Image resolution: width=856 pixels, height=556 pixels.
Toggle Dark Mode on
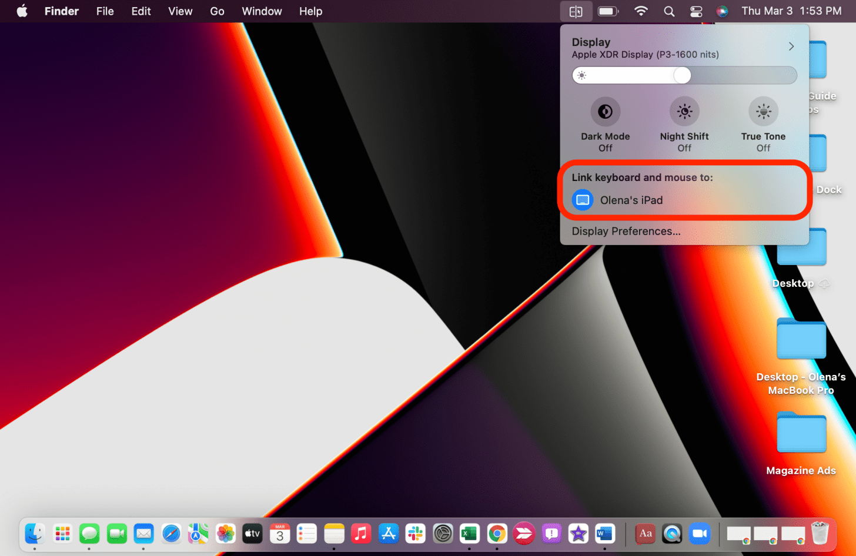click(605, 112)
